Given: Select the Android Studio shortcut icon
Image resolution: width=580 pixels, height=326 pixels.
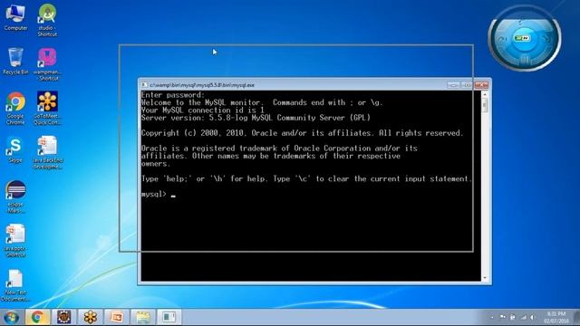Looking at the screenshot, I should [x=47, y=20].
